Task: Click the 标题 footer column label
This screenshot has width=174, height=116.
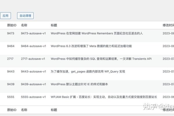Action: (x=54, y=110)
